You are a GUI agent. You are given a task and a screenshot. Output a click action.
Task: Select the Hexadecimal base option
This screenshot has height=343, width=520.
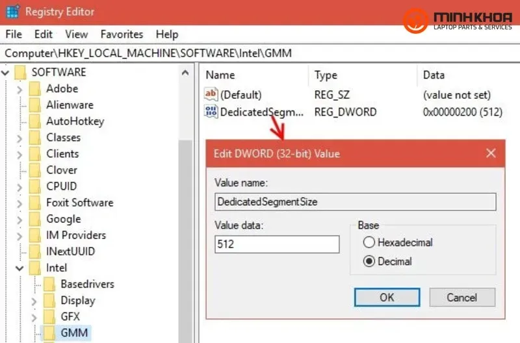tap(369, 242)
